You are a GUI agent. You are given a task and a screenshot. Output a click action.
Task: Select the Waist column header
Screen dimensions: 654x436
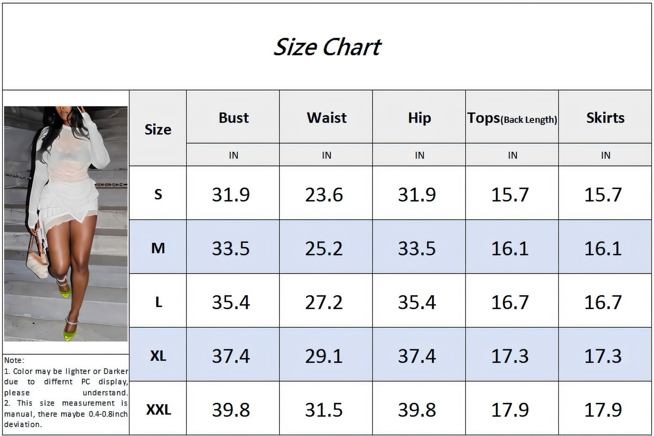click(x=326, y=118)
